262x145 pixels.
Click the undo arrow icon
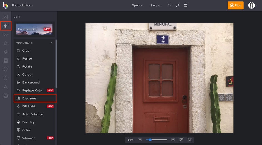point(170,6)
